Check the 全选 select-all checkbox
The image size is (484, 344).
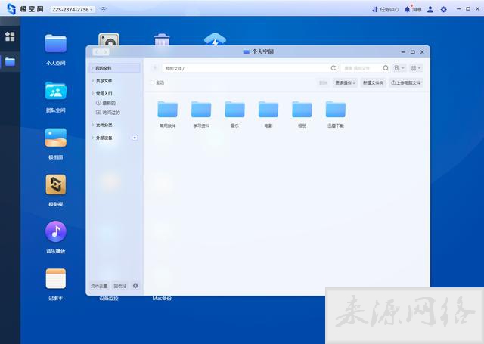tap(152, 82)
